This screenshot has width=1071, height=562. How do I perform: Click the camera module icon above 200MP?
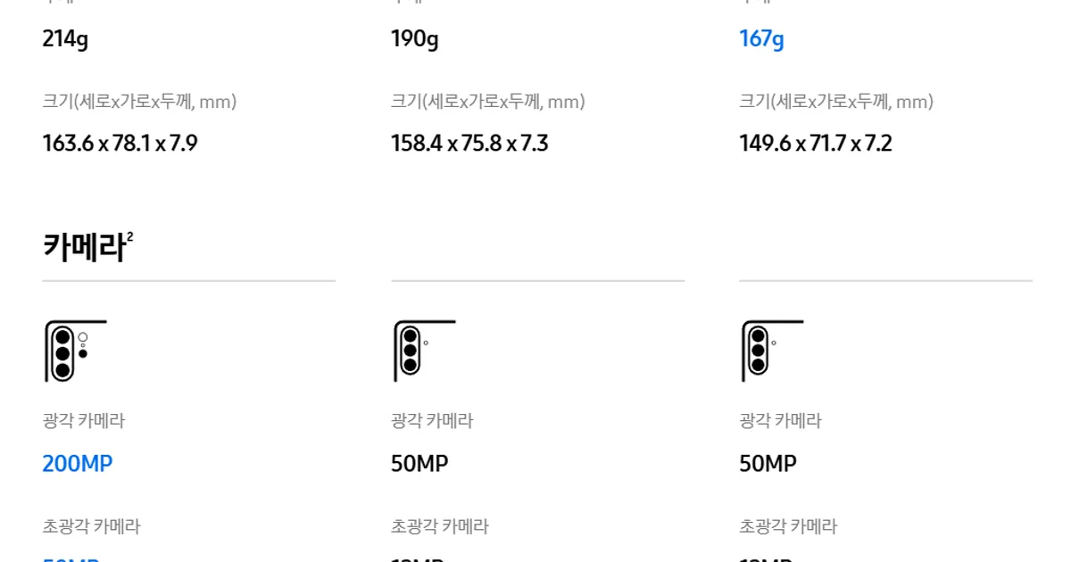point(74,351)
